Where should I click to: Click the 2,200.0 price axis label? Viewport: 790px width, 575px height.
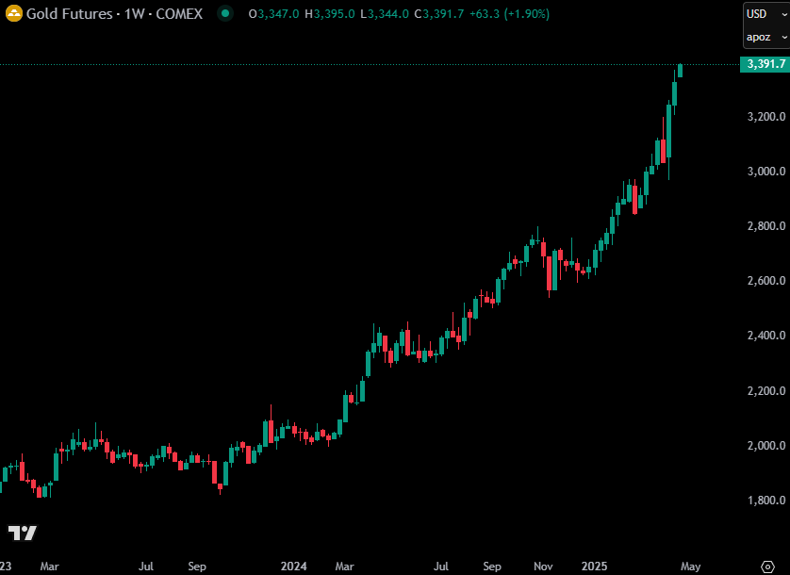click(766, 390)
